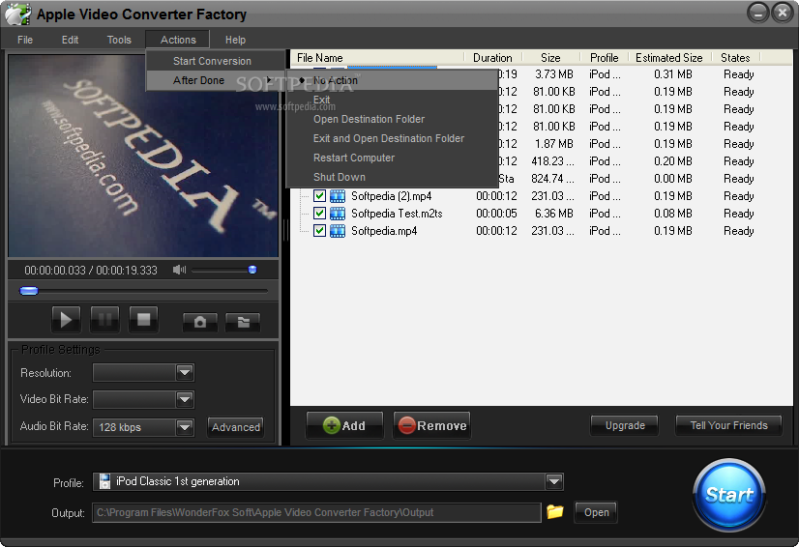Select Exit after done option
Screen dimensions: 799x547
click(392, 100)
